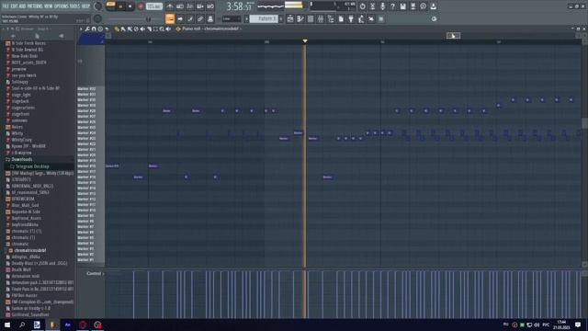Click the Stop transport button
The width and height of the screenshot is (588, 331).
tap(130, 6)
